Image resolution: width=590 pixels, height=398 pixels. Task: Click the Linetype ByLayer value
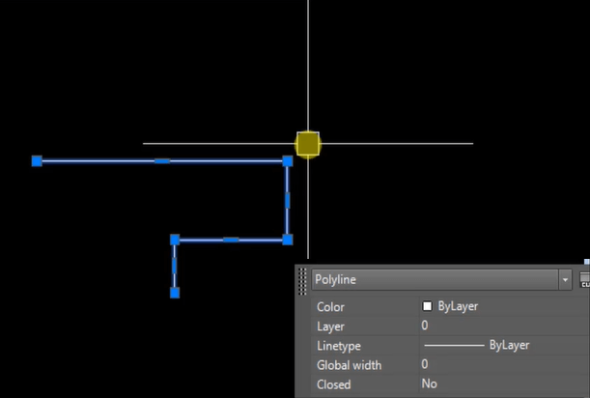click(504, 345)
